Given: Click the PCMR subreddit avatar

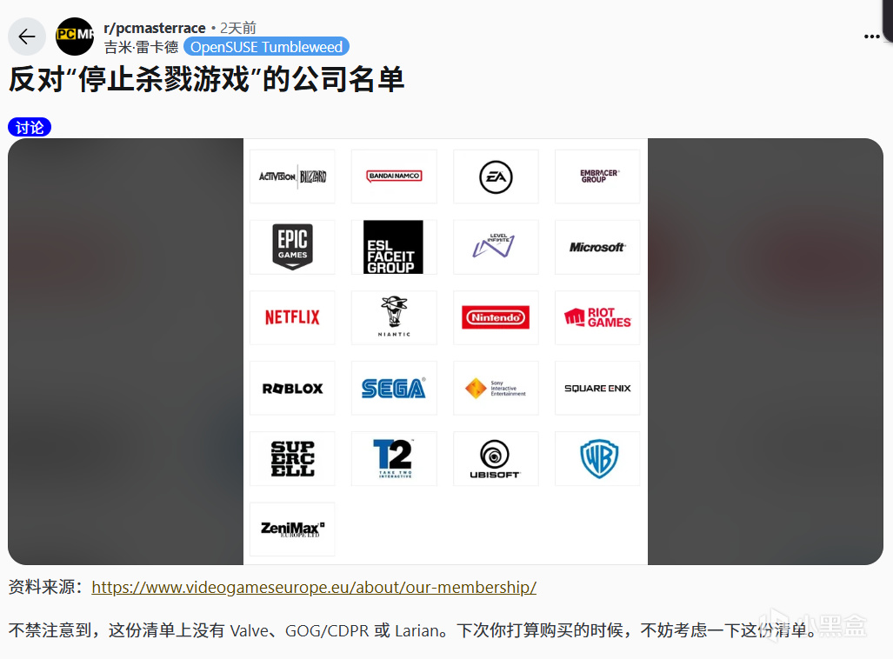Looking at the screenshot, I should point(75,37).
